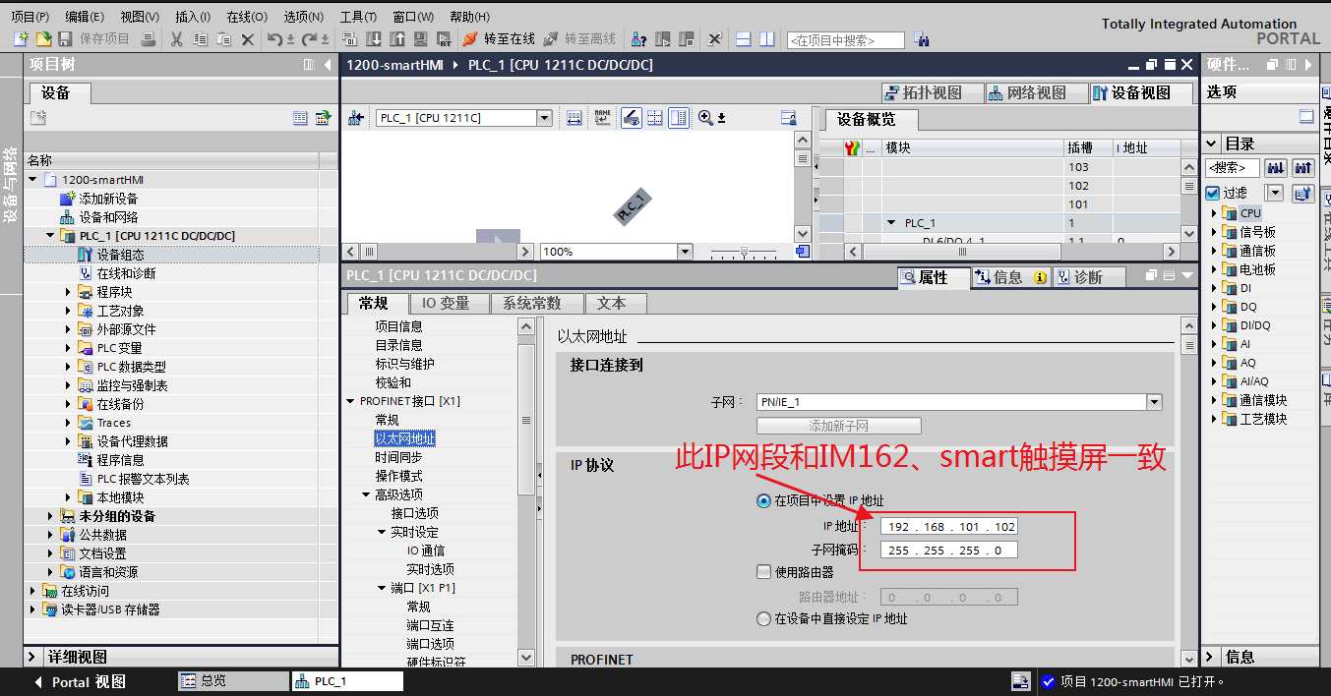
Task: Click the show address labels icon in device view
Action: pyautogui.click(x=632, y=118)
